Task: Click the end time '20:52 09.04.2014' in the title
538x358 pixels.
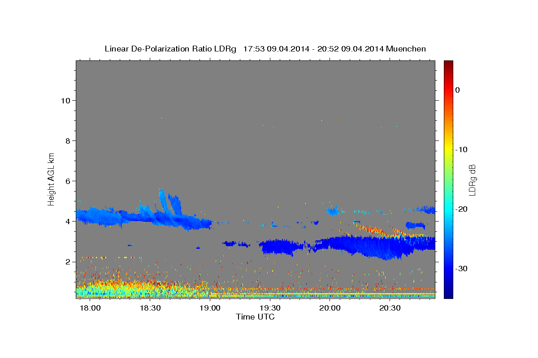Action: point(350,49)
